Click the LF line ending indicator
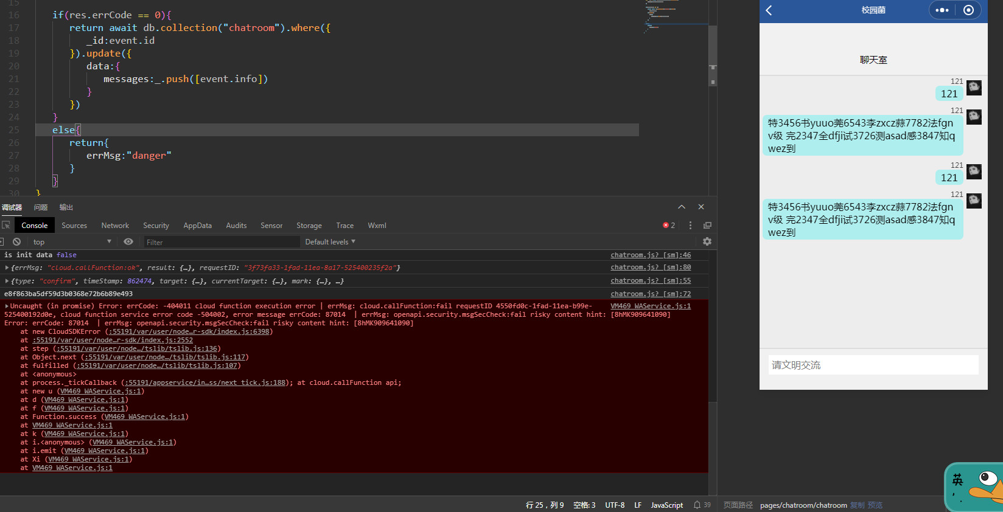This screenshot has width=1003, height=512. pyautogui.click(x=638, y=505)
